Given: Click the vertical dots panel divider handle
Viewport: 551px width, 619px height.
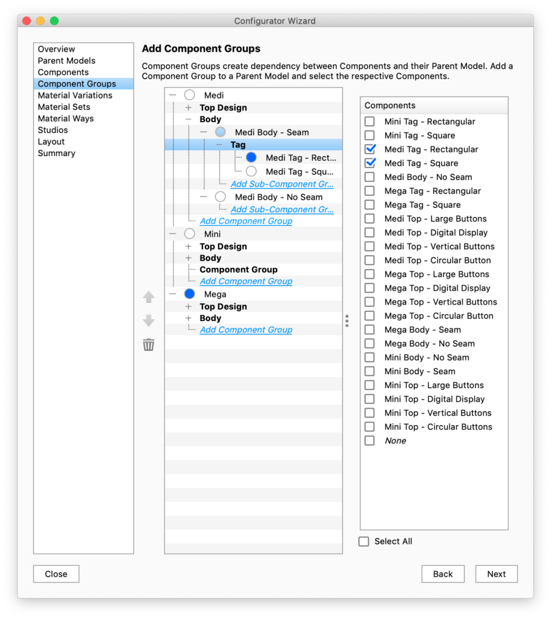Looking at the screenshot, I should [x=347, y=320].
